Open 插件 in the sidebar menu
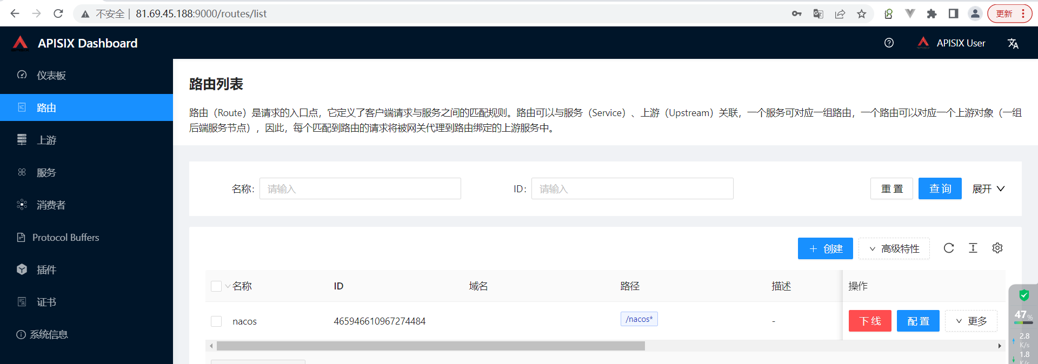The width and height of the screenshot is (1038, 364). coord(46,269)
